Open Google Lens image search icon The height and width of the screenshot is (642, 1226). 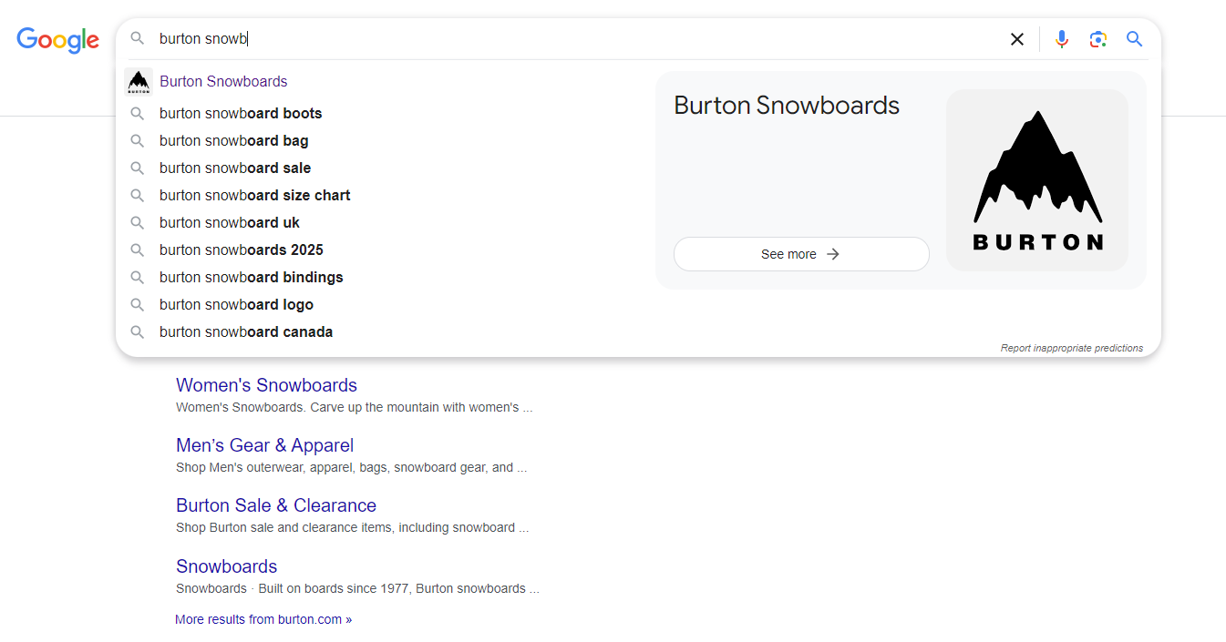pyautogui.click(x=1098, y=39)
